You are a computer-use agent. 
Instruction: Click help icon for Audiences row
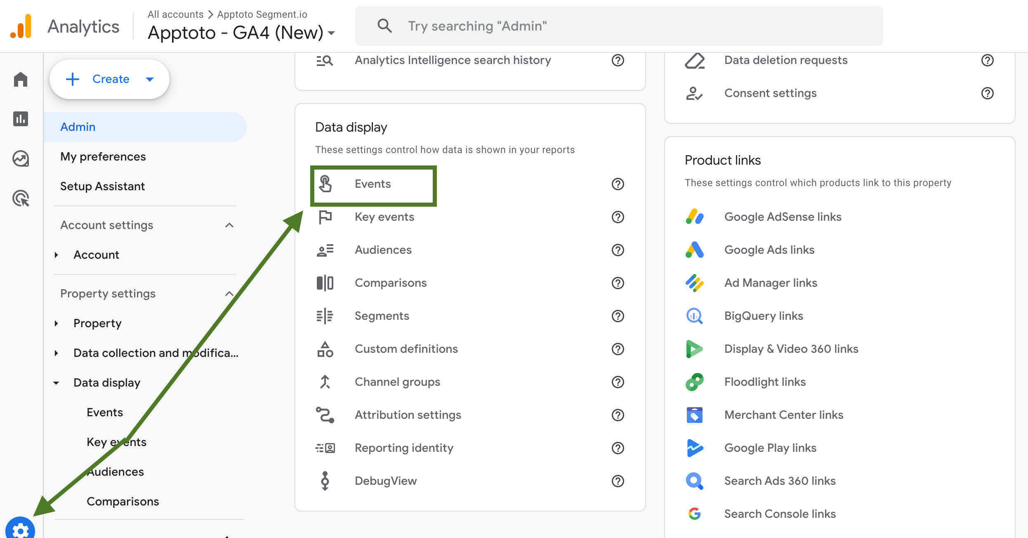coord(618,250)
